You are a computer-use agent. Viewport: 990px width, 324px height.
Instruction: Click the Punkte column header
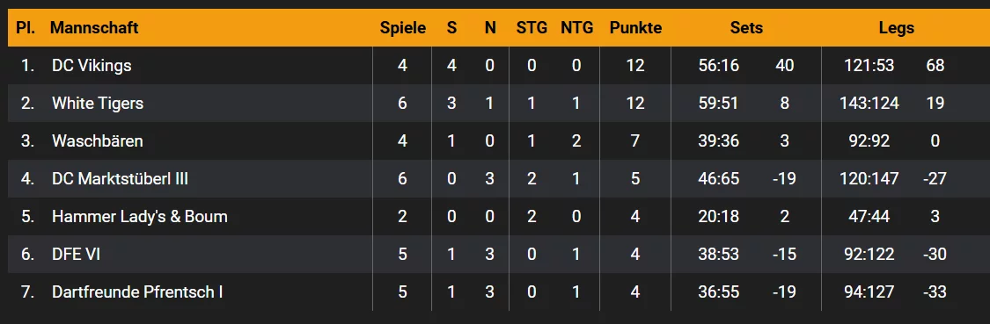pos(635,28)
